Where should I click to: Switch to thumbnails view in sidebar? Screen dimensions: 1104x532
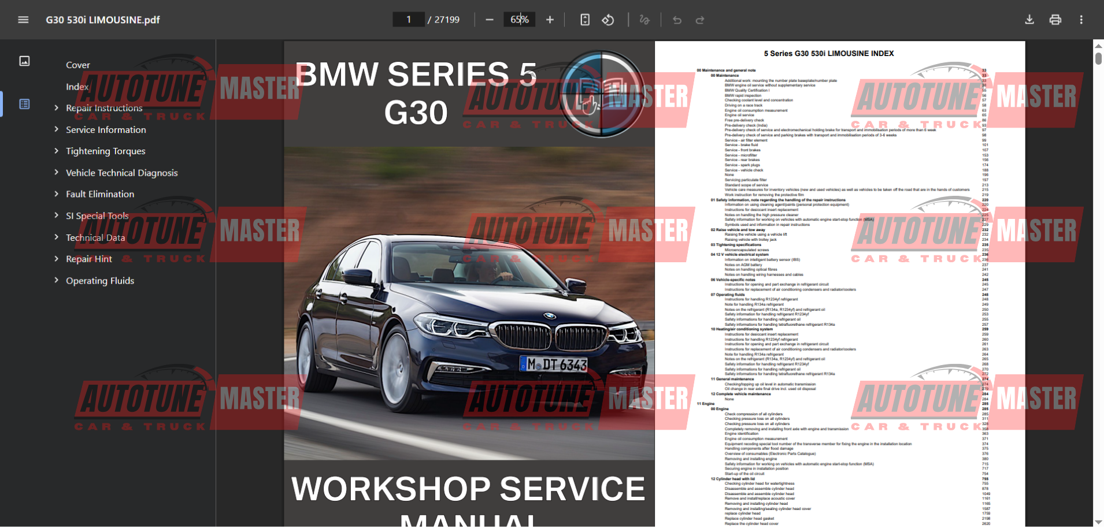coord(24,61)
